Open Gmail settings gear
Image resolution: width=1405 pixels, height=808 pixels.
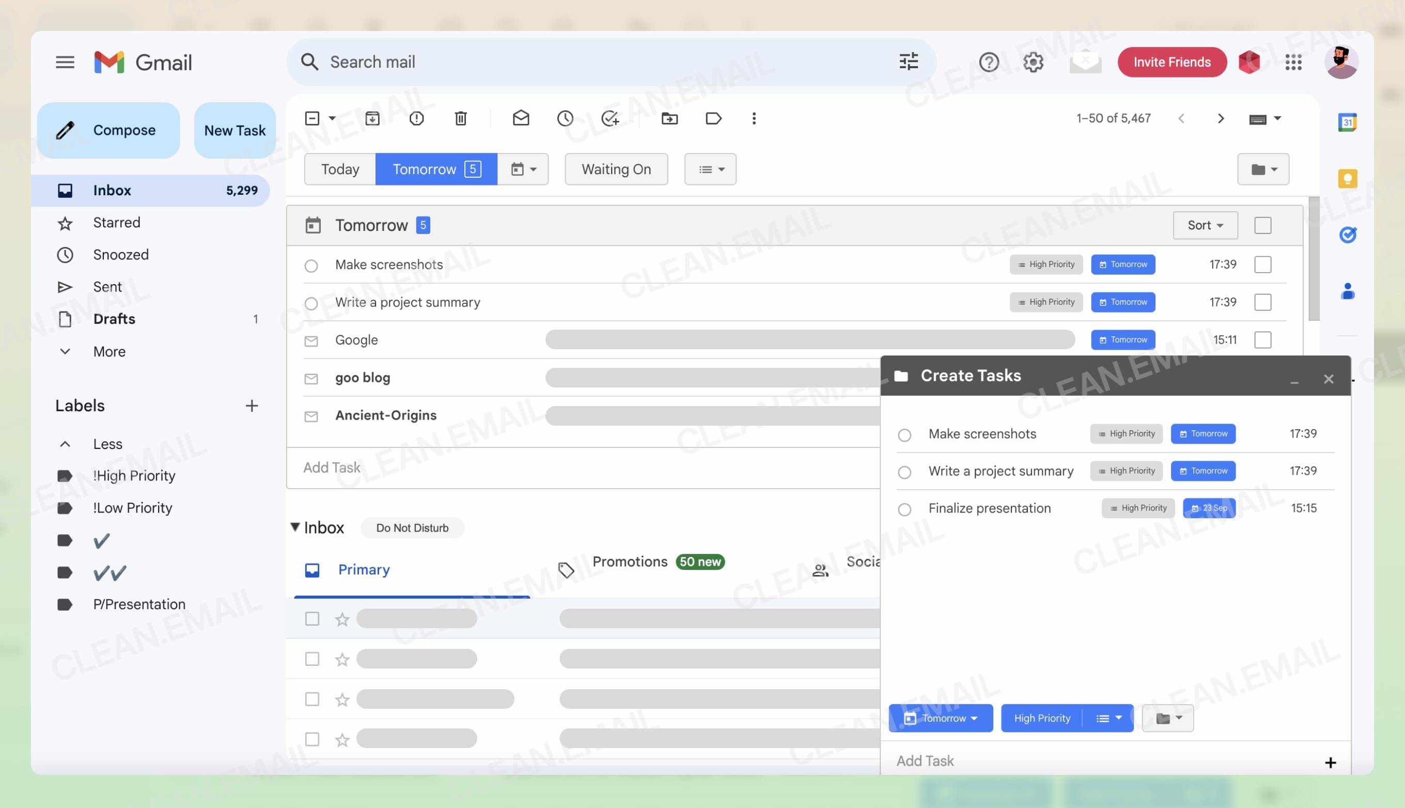pos(1032,61)
